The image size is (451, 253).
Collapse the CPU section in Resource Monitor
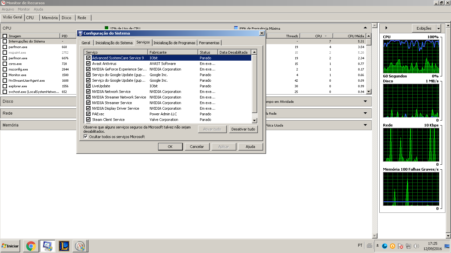click(365, 28)
